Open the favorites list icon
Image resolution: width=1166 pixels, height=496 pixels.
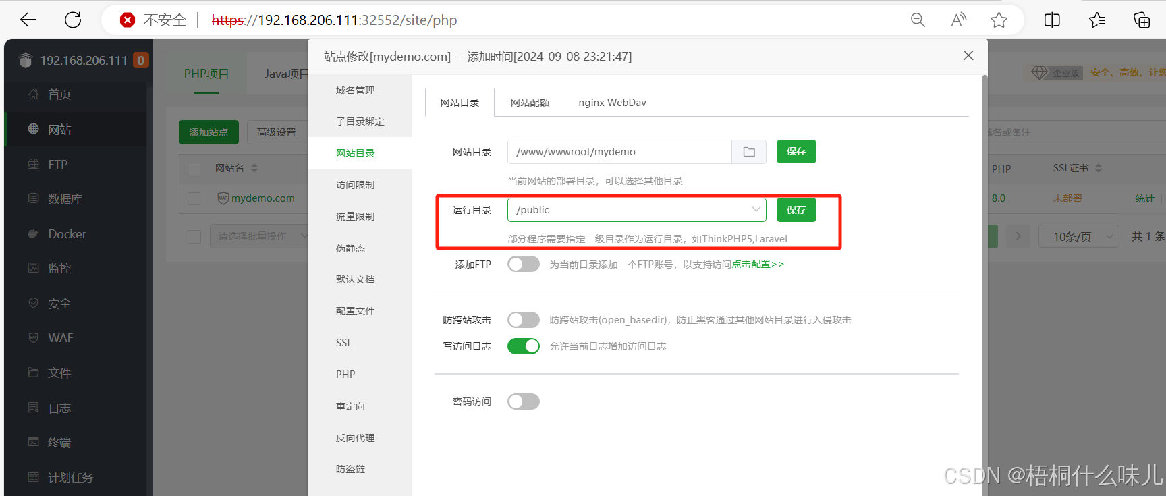[x=1097, y=20]
